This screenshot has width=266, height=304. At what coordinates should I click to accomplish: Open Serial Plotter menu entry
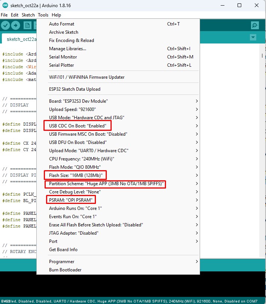118,65
